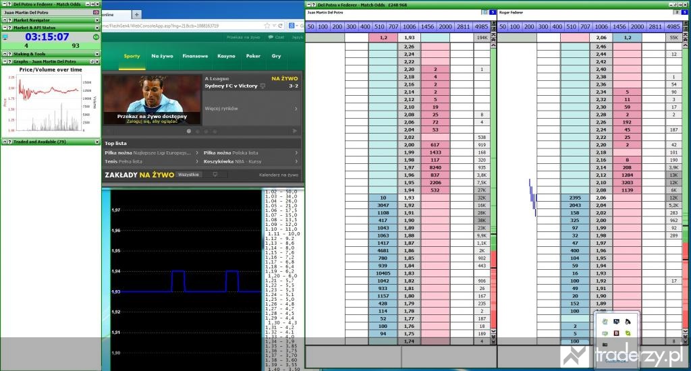Screen dimensions: 691x371
Task: Click the detach icon in the Graphs panel header
Action: click(92, 61)
